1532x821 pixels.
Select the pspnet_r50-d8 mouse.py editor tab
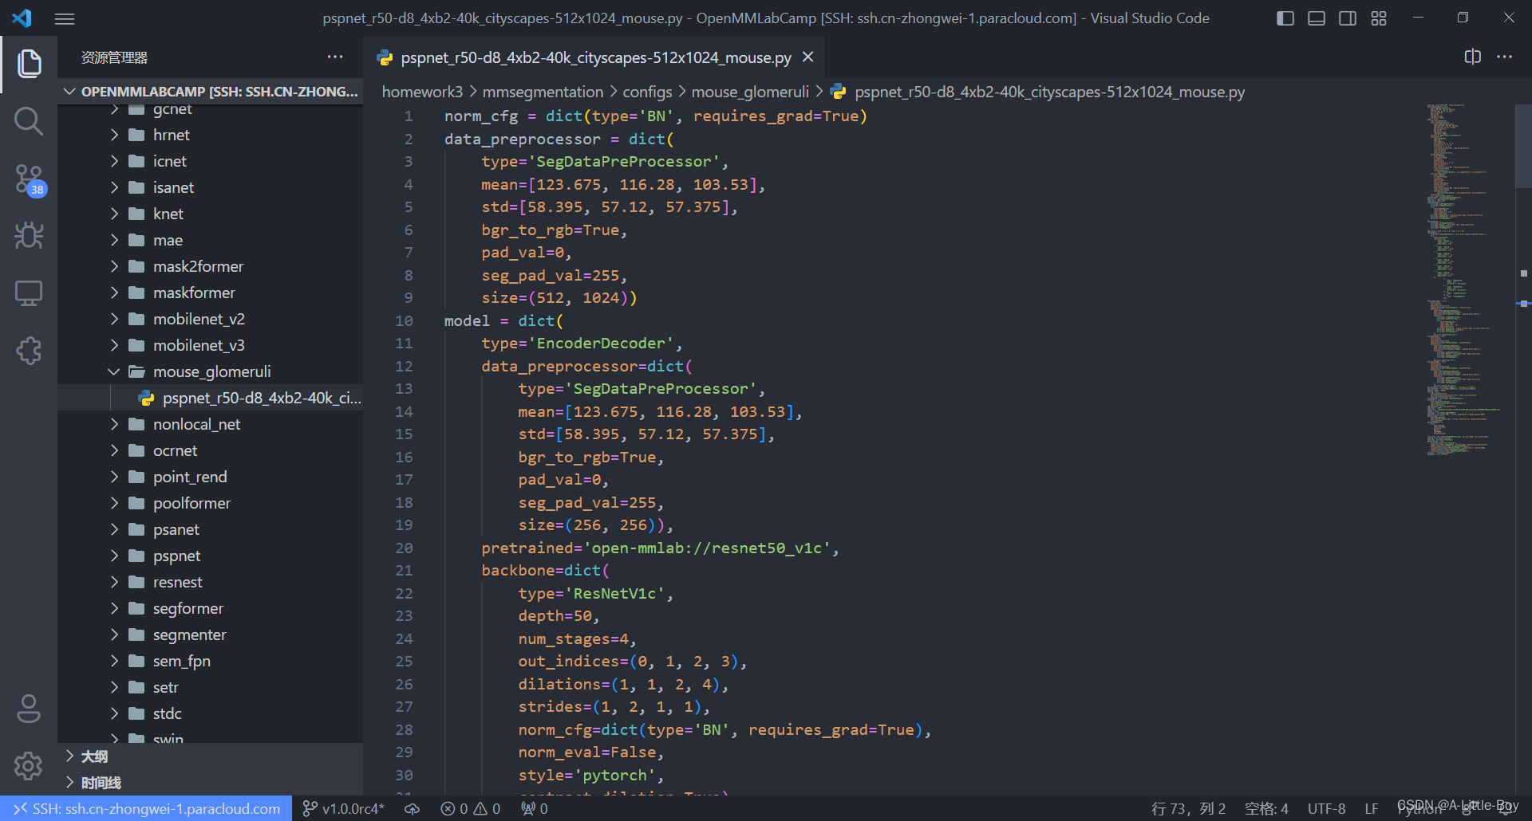tap(595, 57)
